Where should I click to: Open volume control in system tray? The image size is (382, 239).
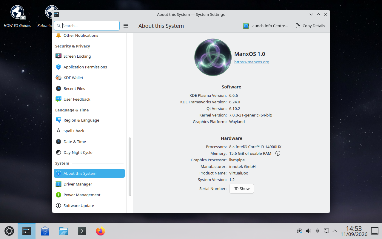click(309, 231)
